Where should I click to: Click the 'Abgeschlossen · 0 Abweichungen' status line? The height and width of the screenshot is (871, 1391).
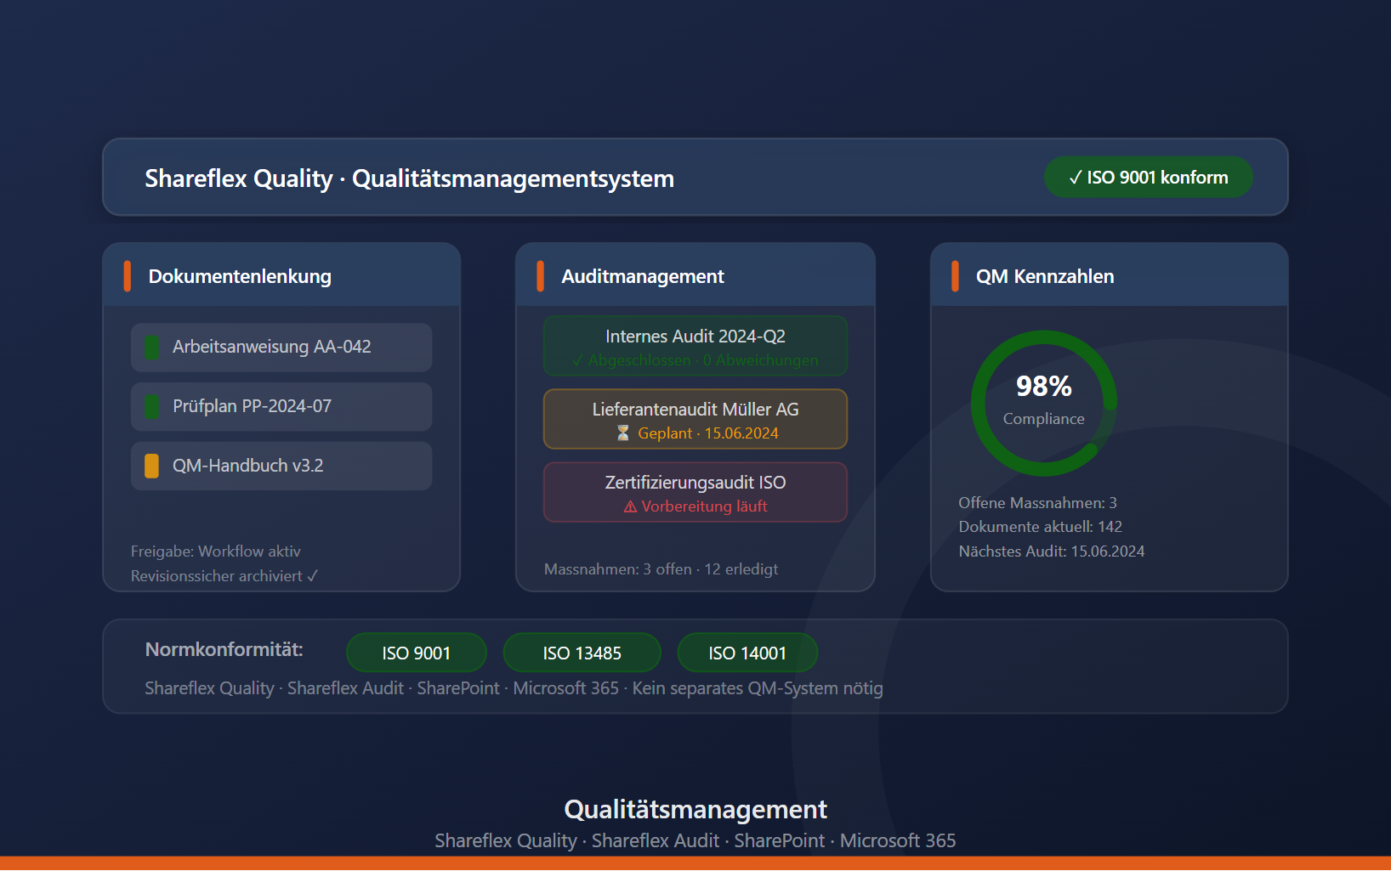695,360
